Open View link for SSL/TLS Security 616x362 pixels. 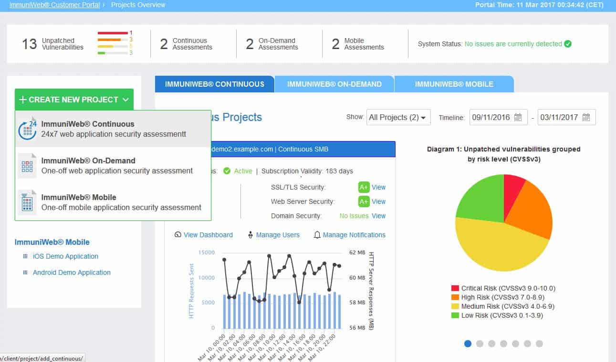pos(379,187)
